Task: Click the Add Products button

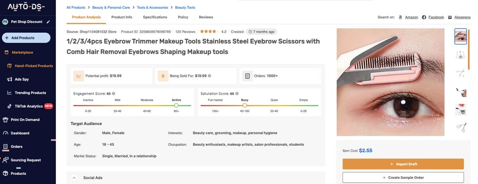Action: pyautogui.click(x=26, y=38)
